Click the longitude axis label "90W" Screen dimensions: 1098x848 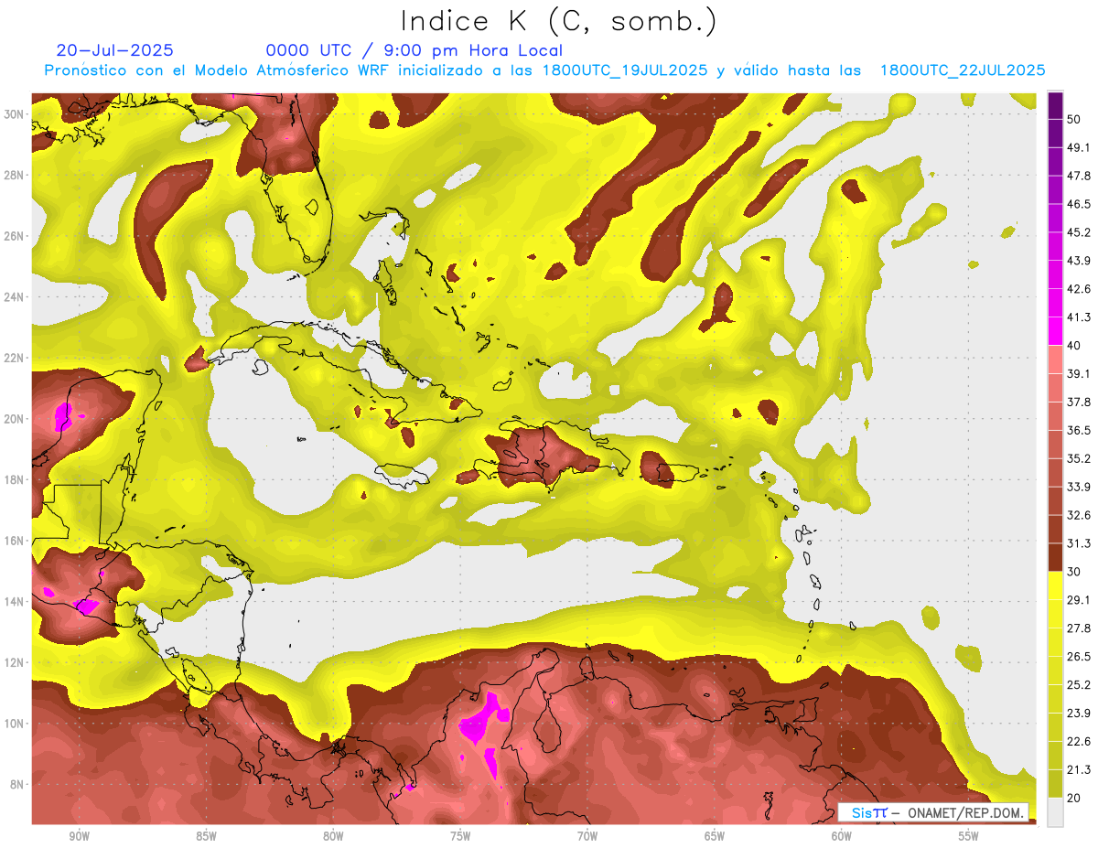click(x=79, y=836)
